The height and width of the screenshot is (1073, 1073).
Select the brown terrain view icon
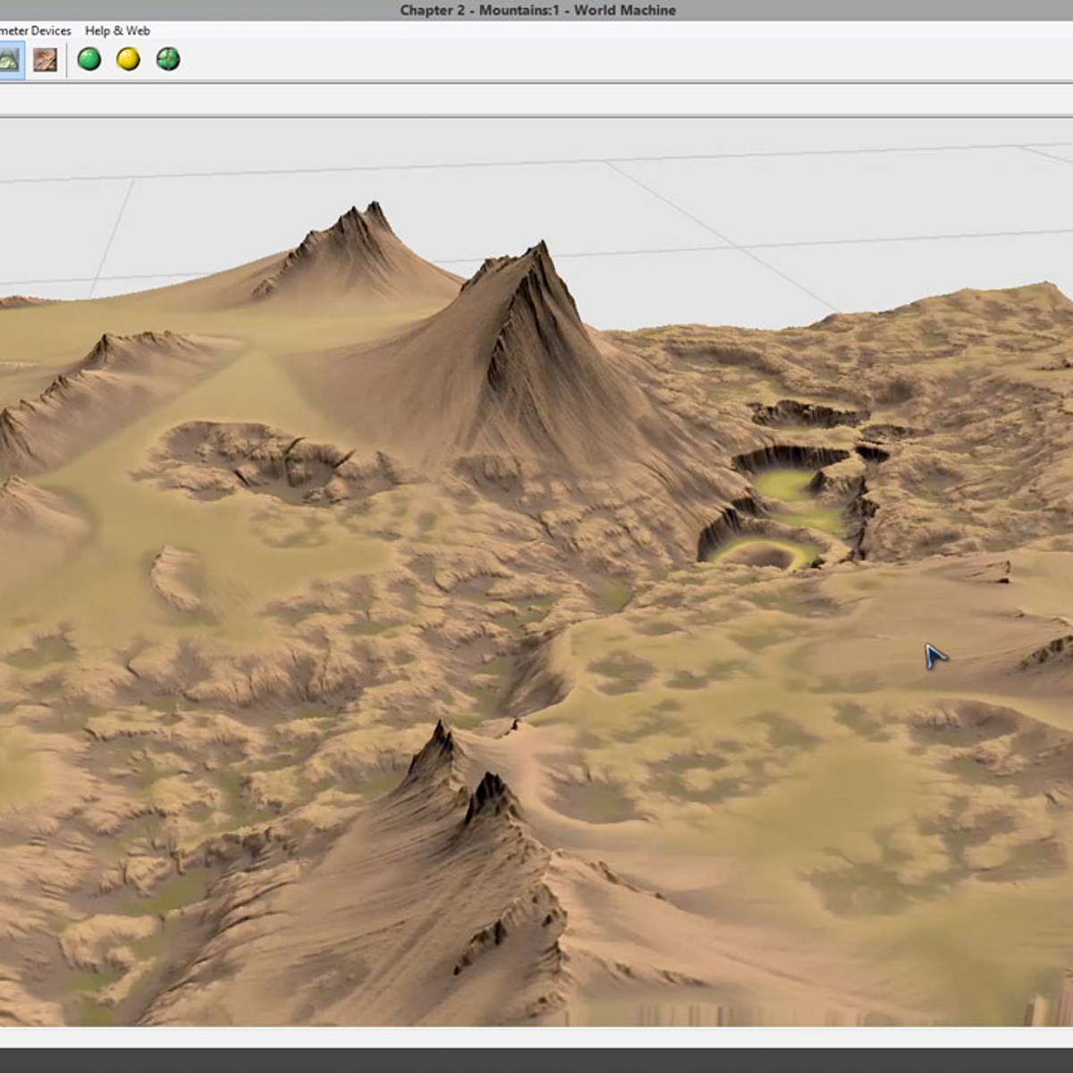(x=45, y=60)
